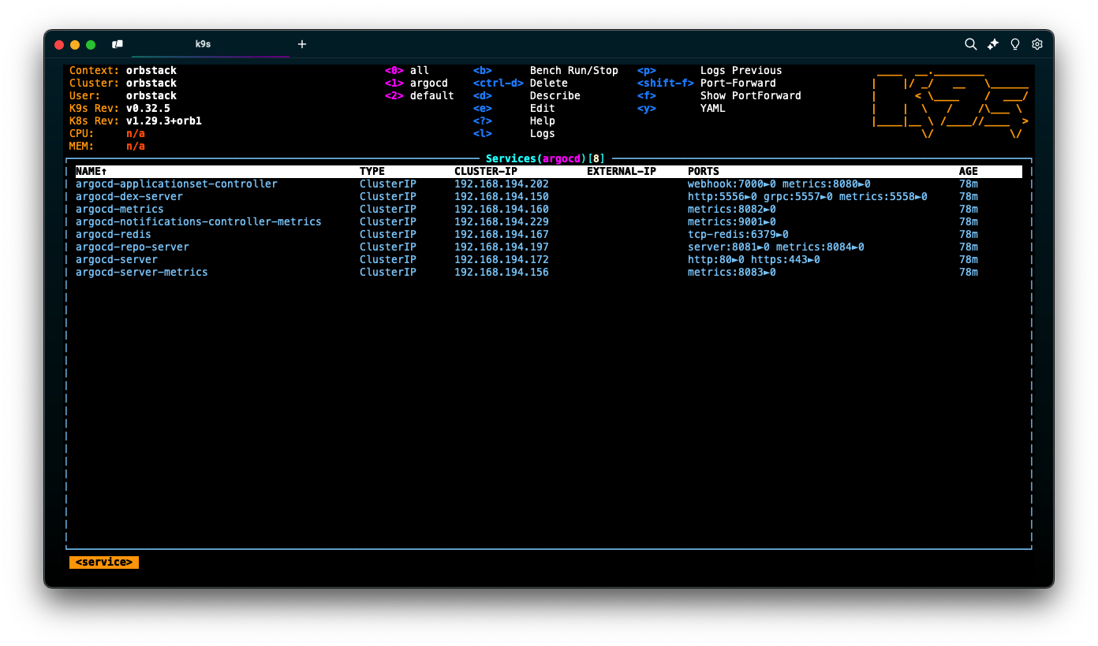The height and width of the screenshot is (646, 1098).
Task: Click the K8s Rev value v1.29.3+orb1
Action: pos(164,121)
